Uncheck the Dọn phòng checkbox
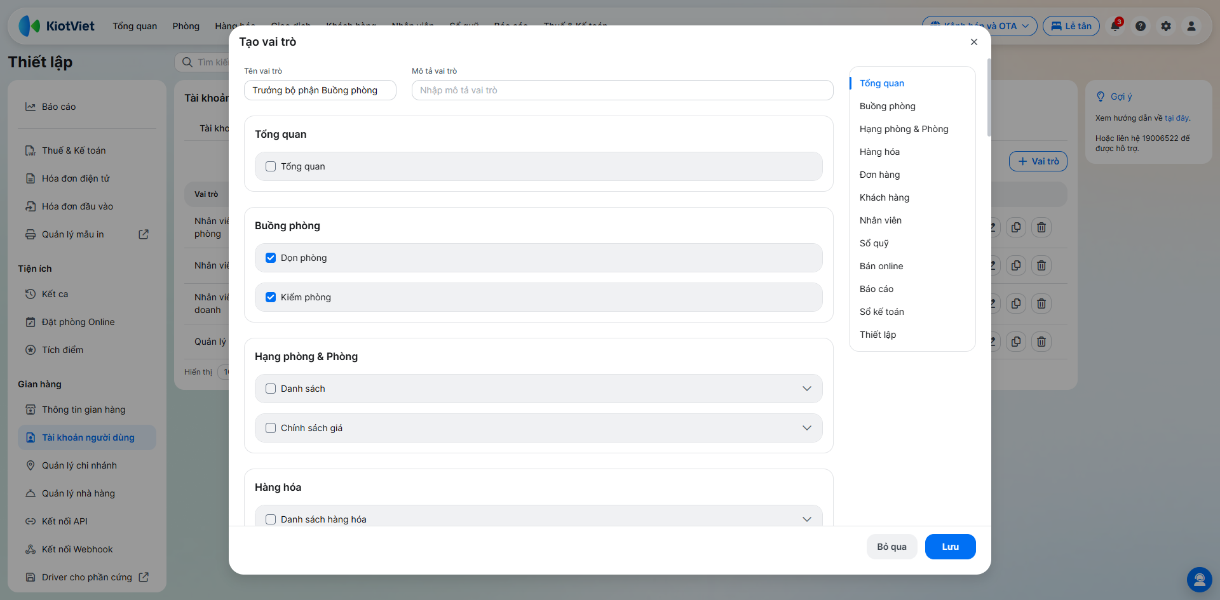Viewport: 1220px width, 600px height. tap(271, 258)
